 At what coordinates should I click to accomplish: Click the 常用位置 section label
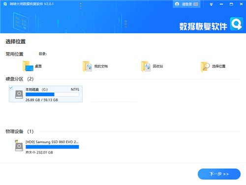coord(14,54)
